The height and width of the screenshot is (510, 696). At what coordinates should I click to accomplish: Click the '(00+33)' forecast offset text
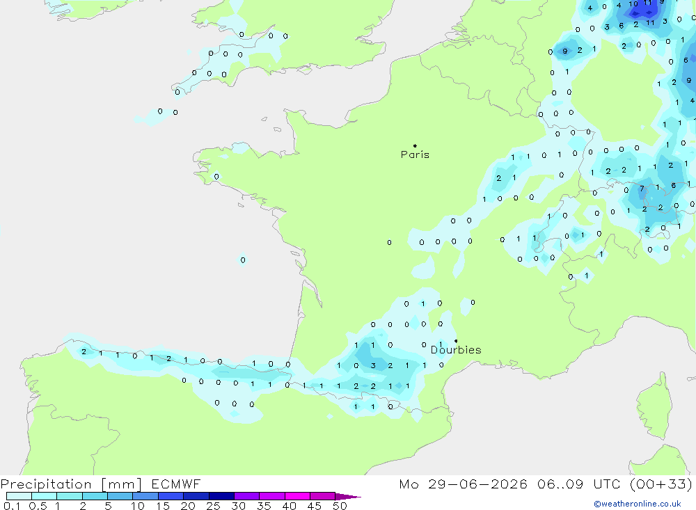[x=661, y=484]
